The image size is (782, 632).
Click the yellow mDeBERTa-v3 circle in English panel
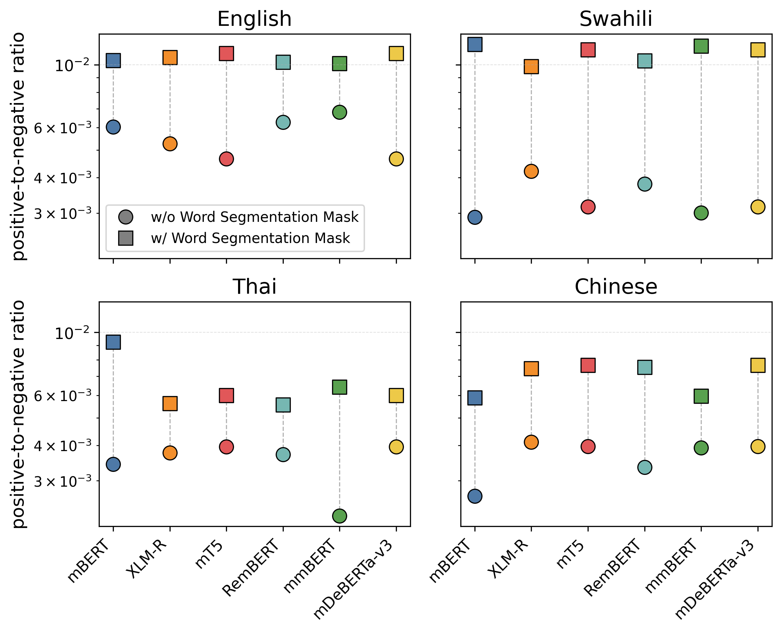pos(396,159)
